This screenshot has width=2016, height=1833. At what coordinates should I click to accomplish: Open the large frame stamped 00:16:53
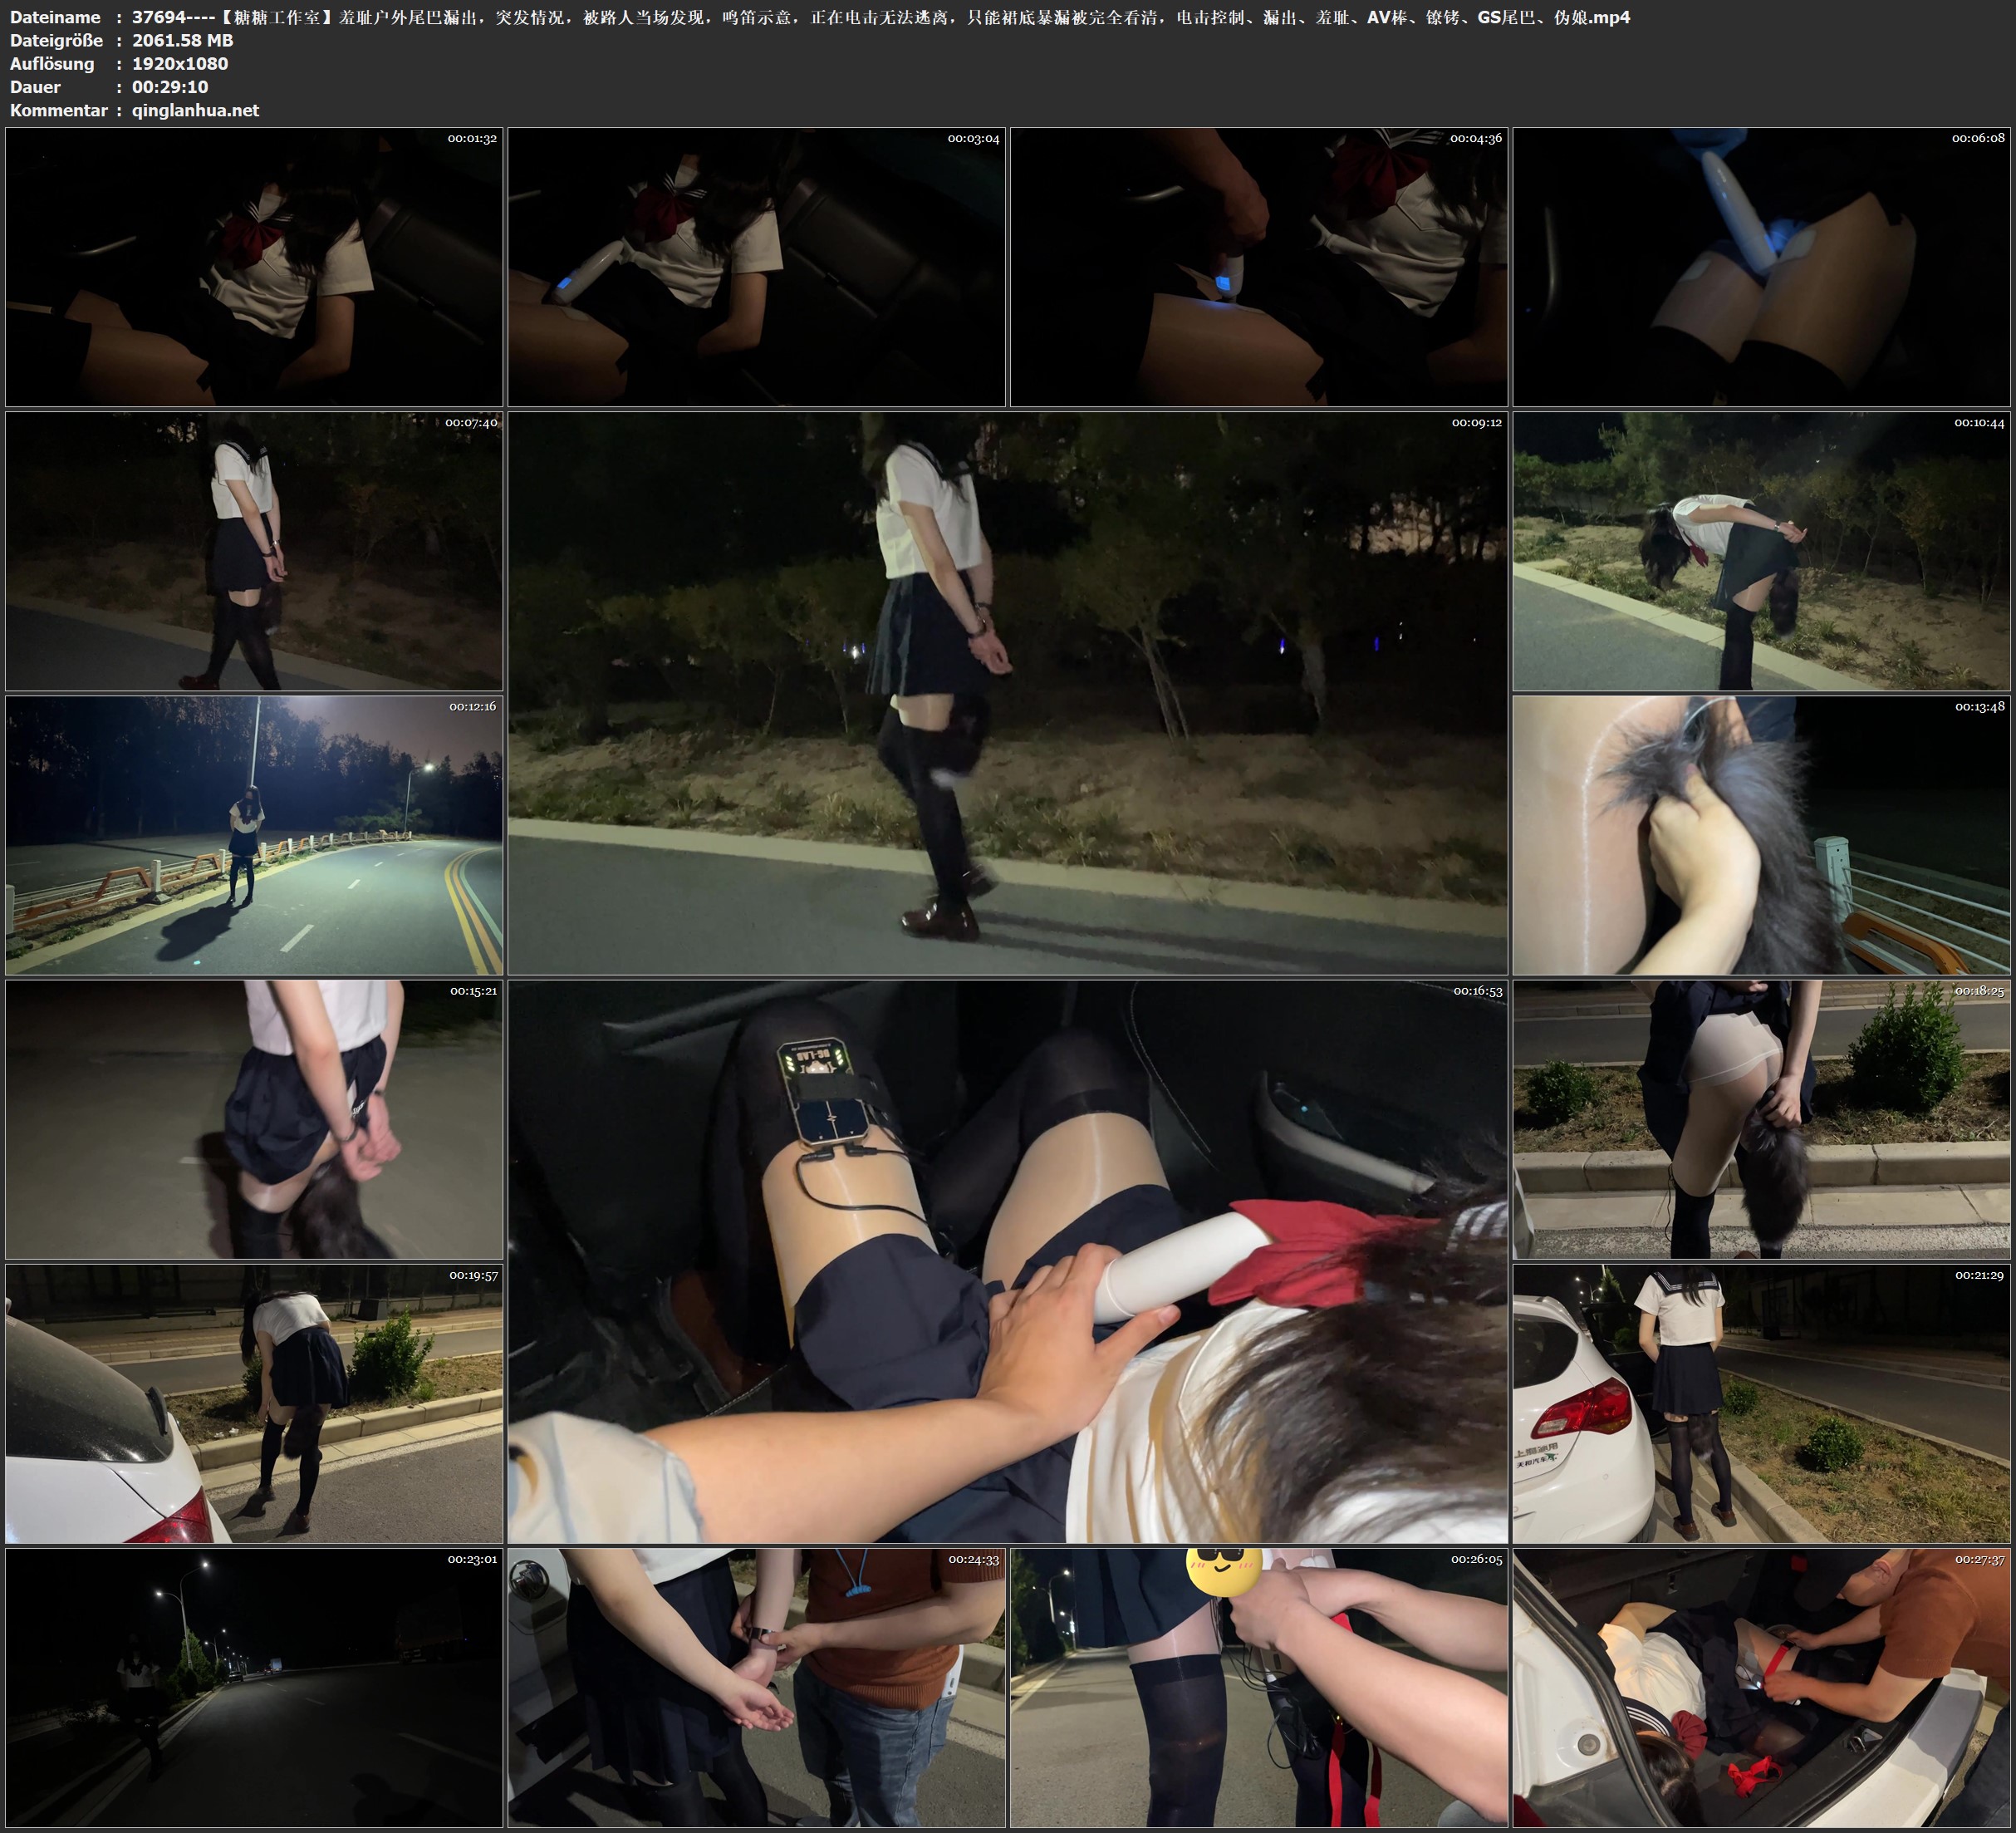(1007, 1261)
